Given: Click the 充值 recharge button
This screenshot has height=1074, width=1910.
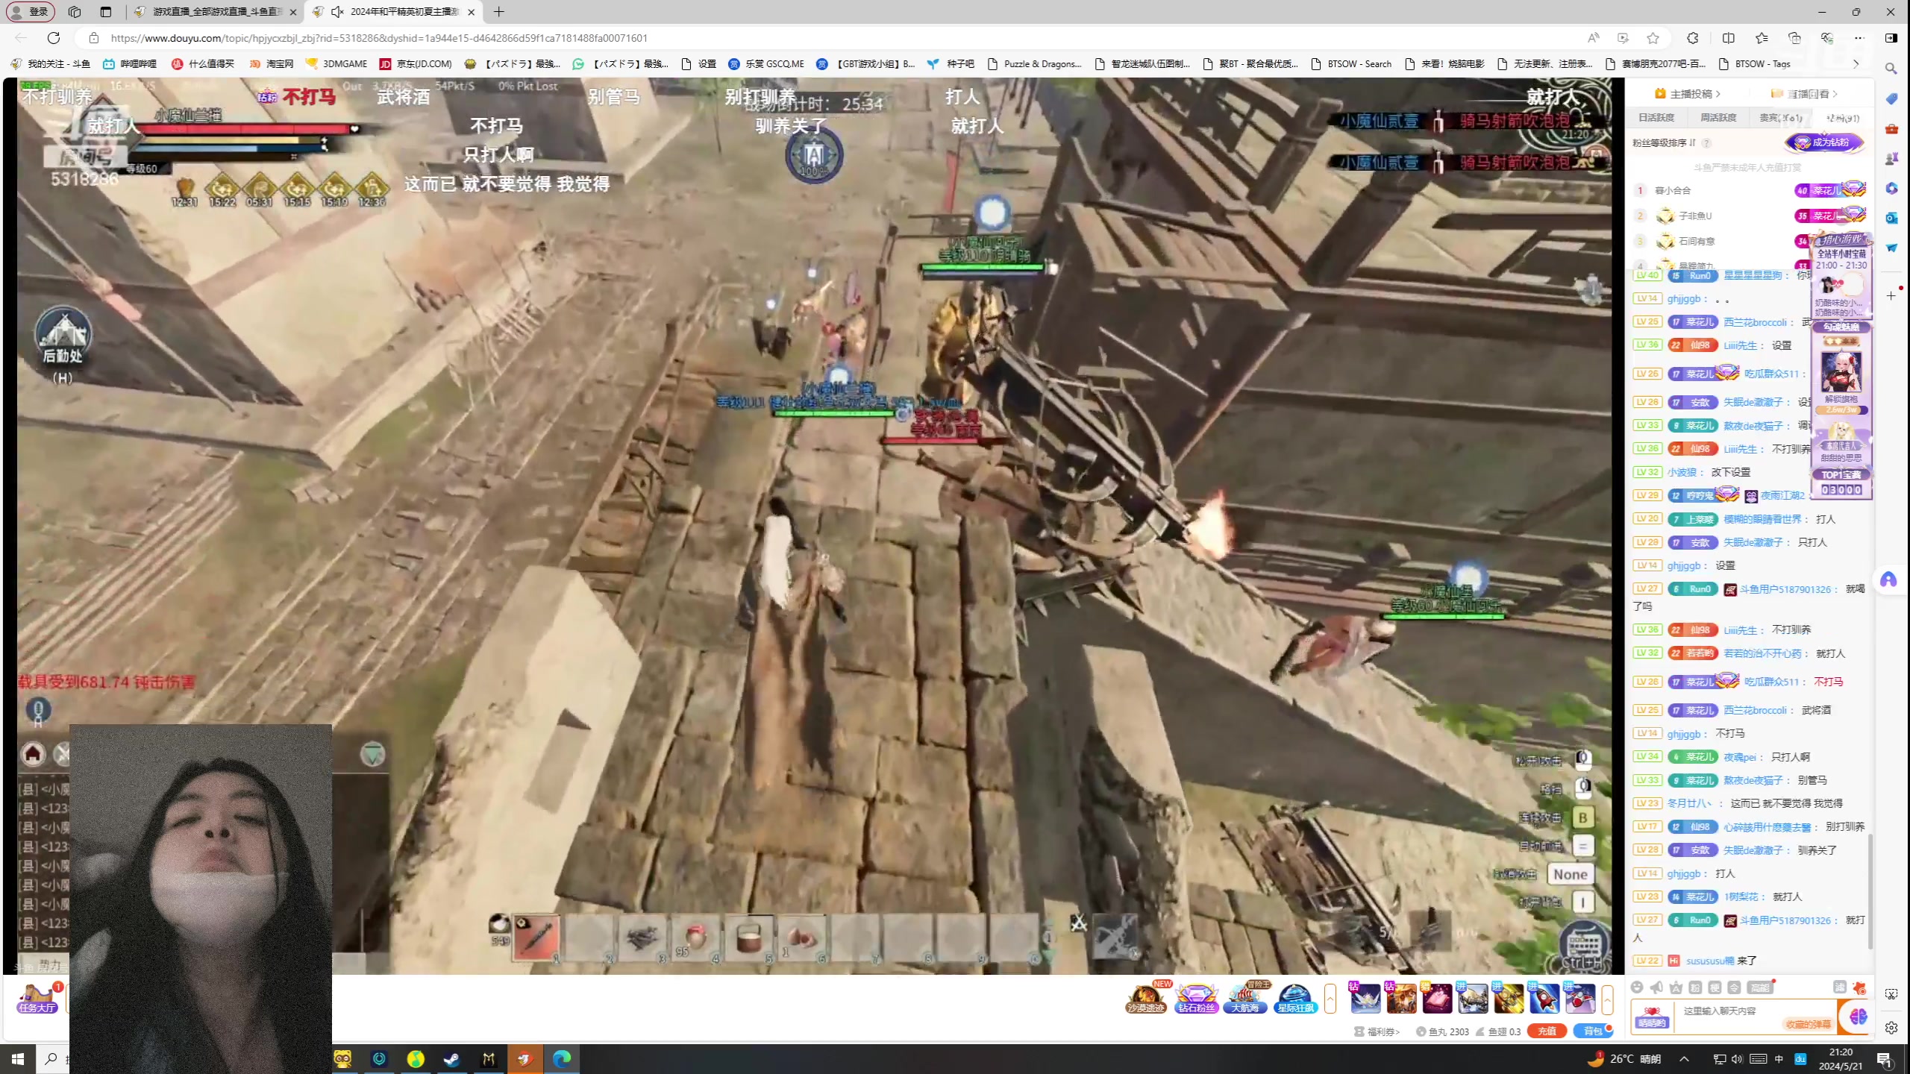Looking at the screenshot, I should tap(1546, 1031).
